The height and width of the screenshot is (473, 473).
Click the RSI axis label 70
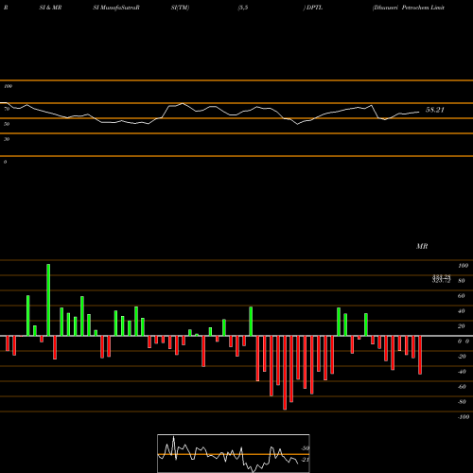(7, 109)
